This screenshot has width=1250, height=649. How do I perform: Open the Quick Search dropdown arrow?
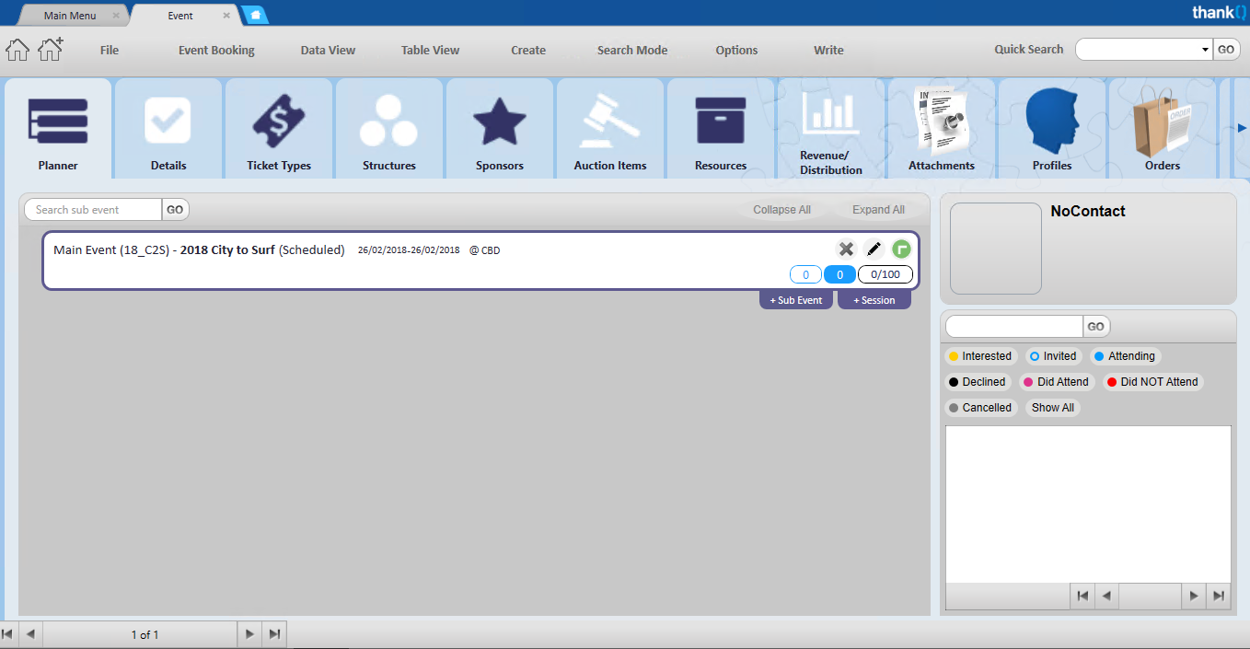click(x=1205, y=50)
